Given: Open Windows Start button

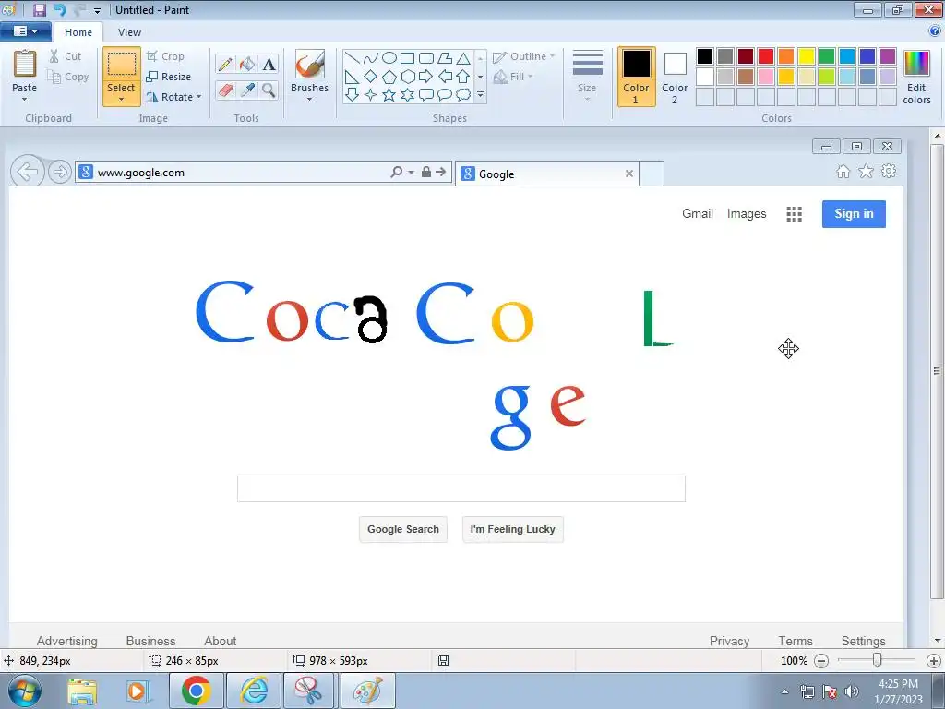Looking at the screenshot, I should click(24, 691).
